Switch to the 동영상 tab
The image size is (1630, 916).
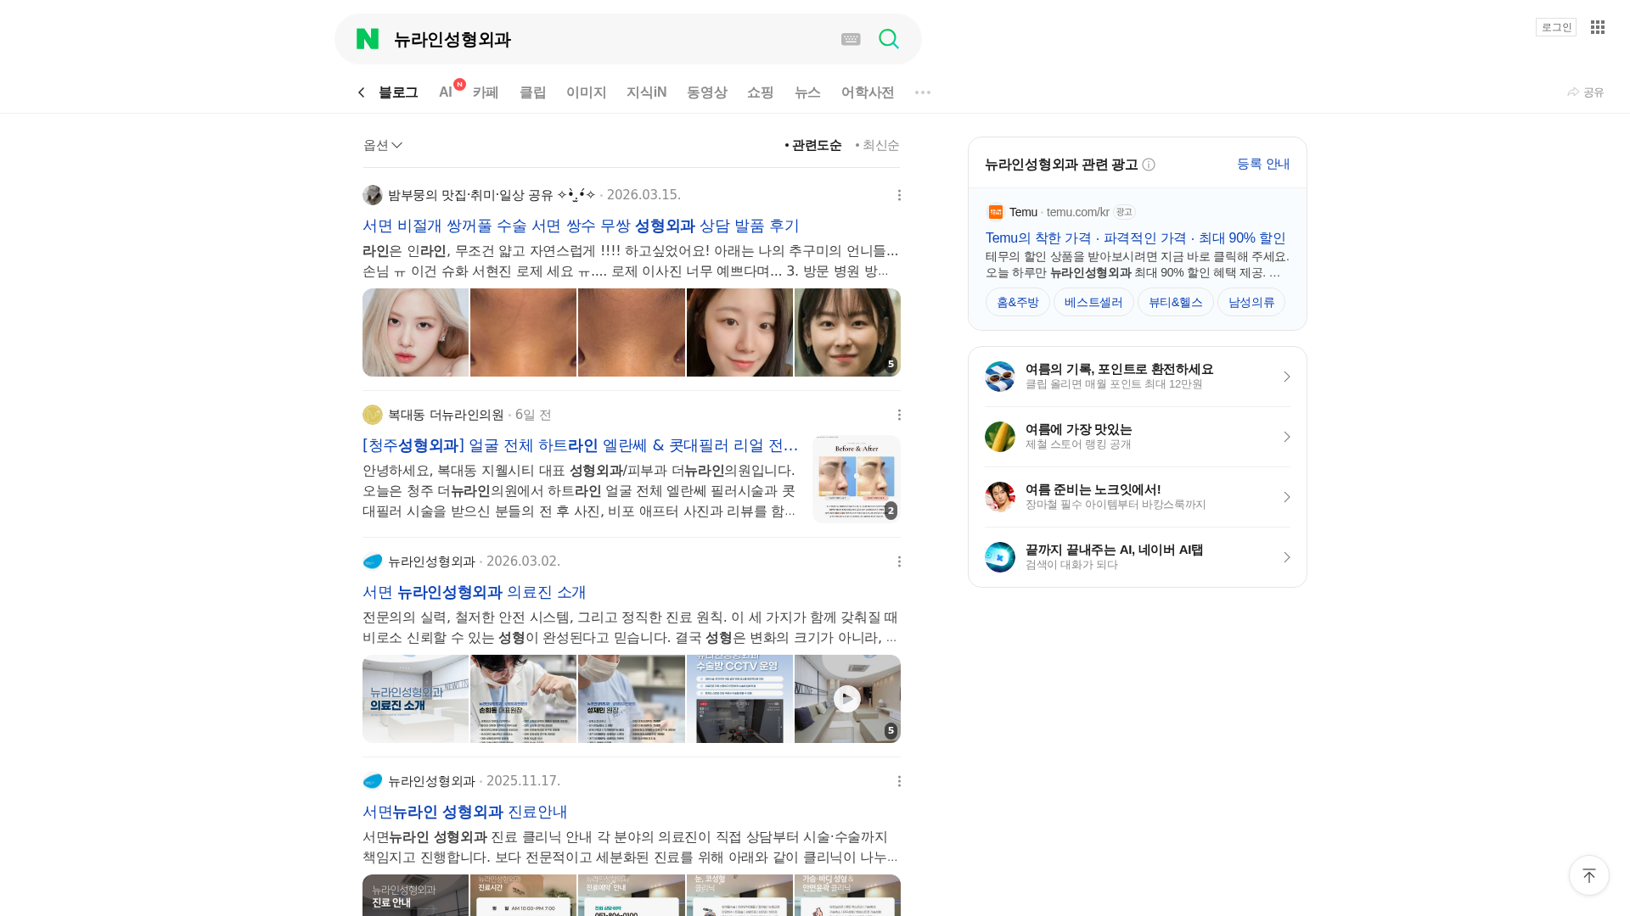tap(707, 92)
